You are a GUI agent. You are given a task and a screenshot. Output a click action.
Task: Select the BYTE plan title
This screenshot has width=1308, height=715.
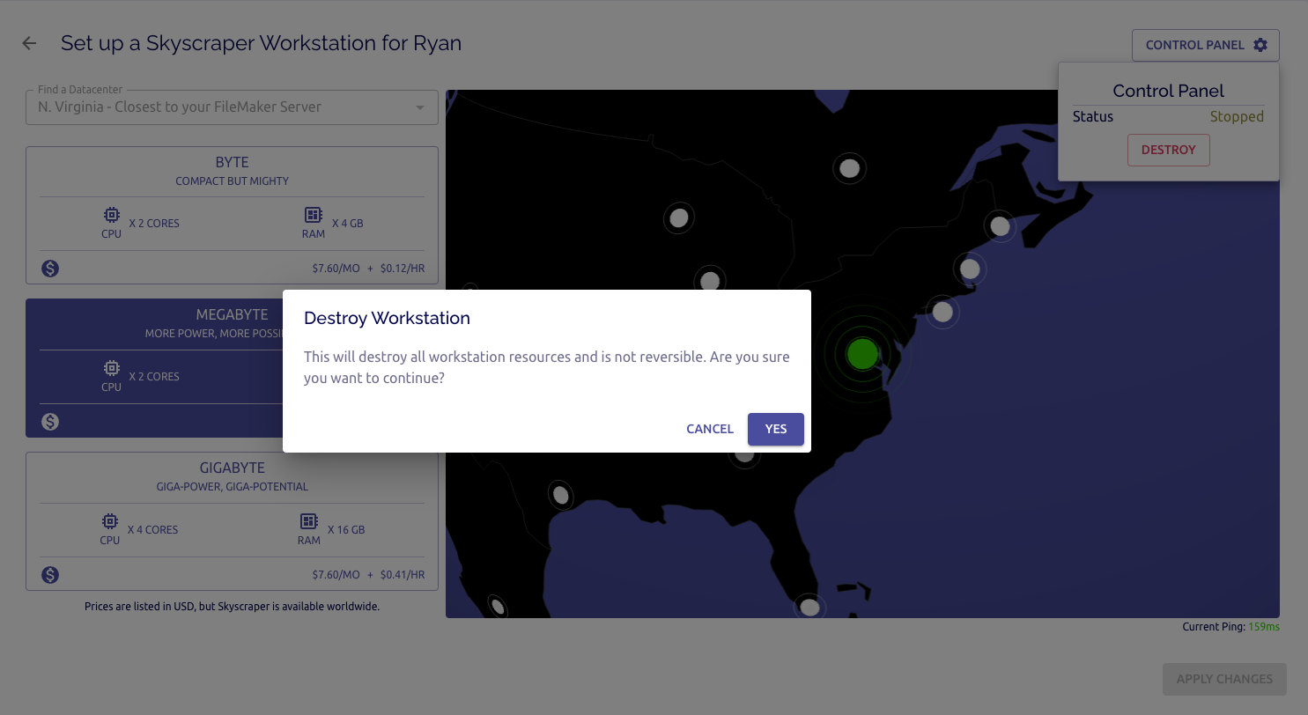tap(233, 162)
